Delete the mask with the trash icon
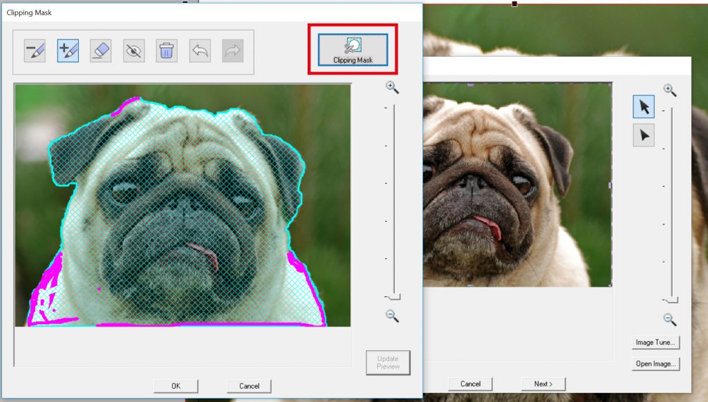This screenshot has height=402, width=708. tap(167, 51)
